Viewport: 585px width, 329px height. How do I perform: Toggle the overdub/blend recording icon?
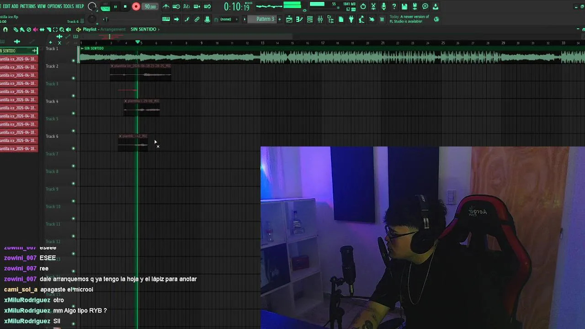click(197, 6)
